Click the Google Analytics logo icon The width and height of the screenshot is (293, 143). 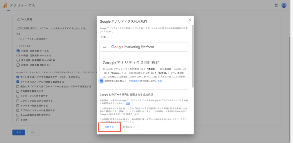5,5
